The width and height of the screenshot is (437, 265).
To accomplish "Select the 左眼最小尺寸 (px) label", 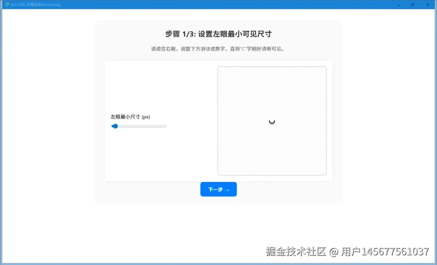I will tap(130, 117).
